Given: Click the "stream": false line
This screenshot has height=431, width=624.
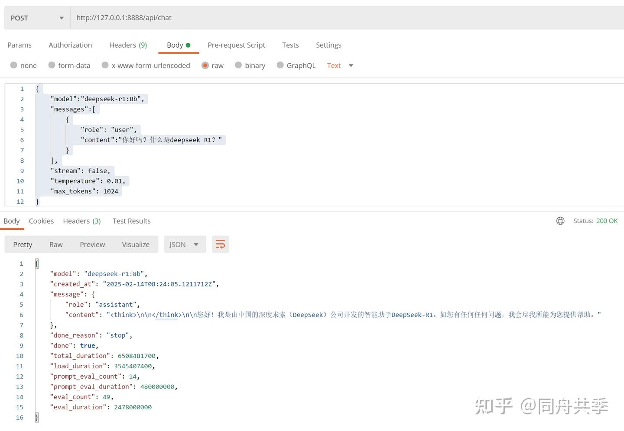Looking at the screenshot, I should (81, 171).
